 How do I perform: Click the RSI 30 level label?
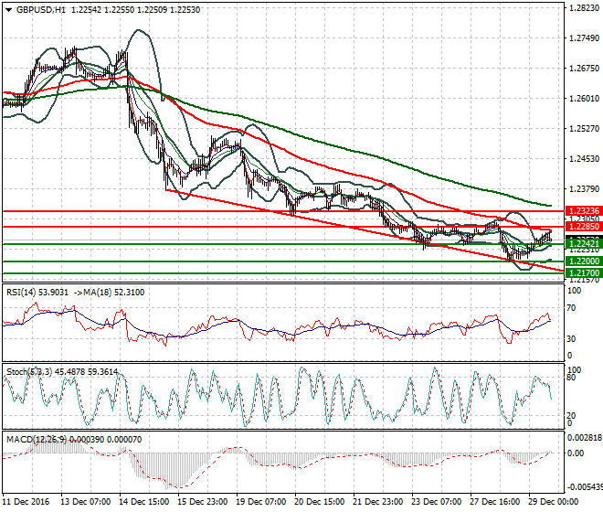[571, 339]
